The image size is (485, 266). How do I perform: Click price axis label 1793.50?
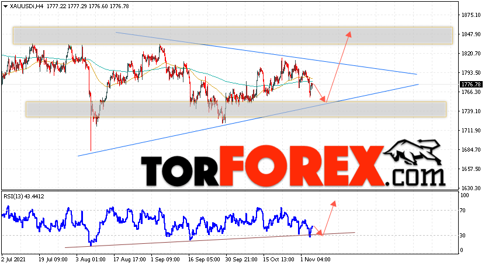[471, 72]
